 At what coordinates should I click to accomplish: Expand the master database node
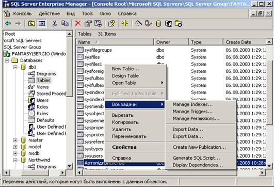15,140
